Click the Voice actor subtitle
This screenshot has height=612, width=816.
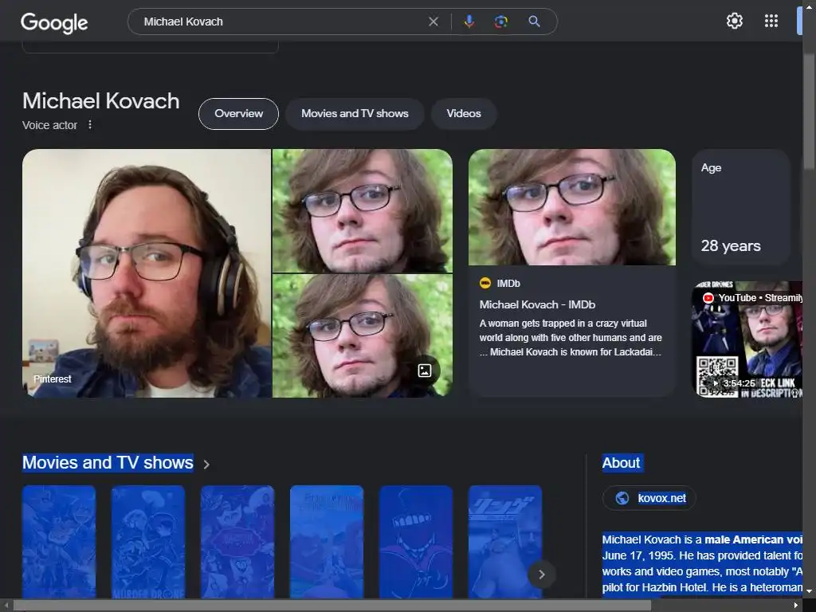pos(49,125)
